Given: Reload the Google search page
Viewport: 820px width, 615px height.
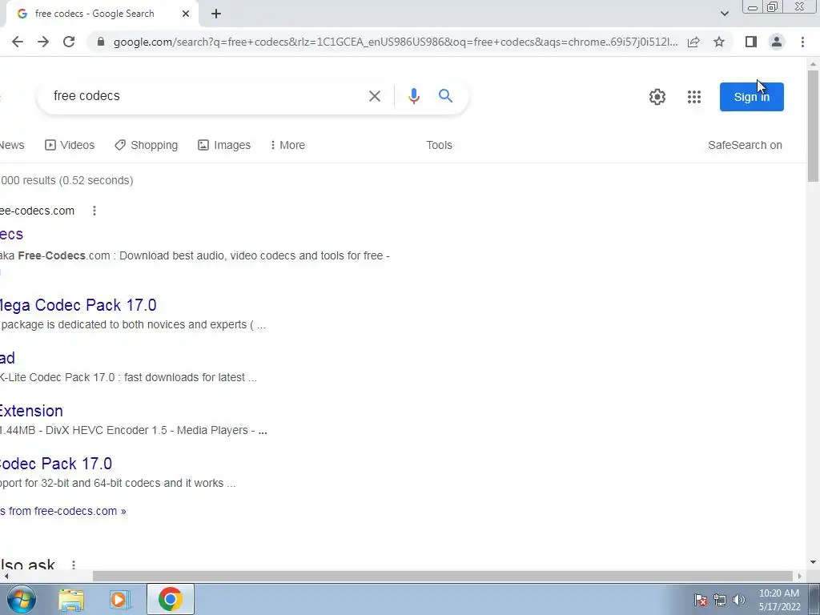Looking at the screenshot, I should click(69, 42).
